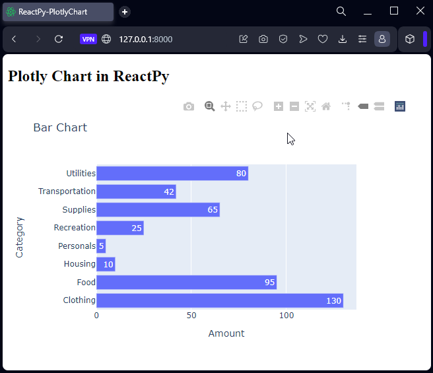Open the extensions cube icon

[x=410, y=39]
